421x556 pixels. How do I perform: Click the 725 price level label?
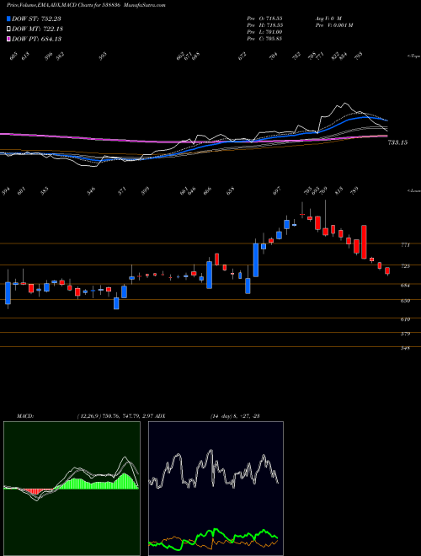[x=405, y=266]
